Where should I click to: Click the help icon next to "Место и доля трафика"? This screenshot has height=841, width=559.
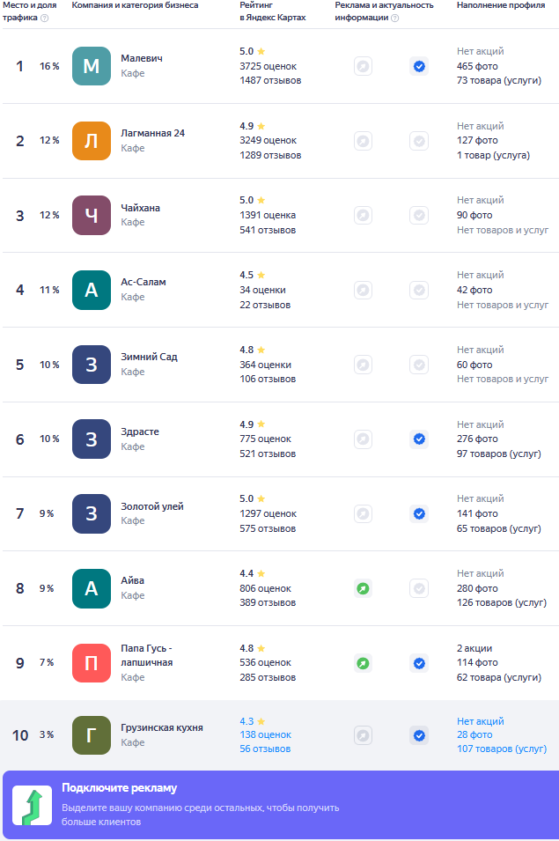click(x=45, y=18)
